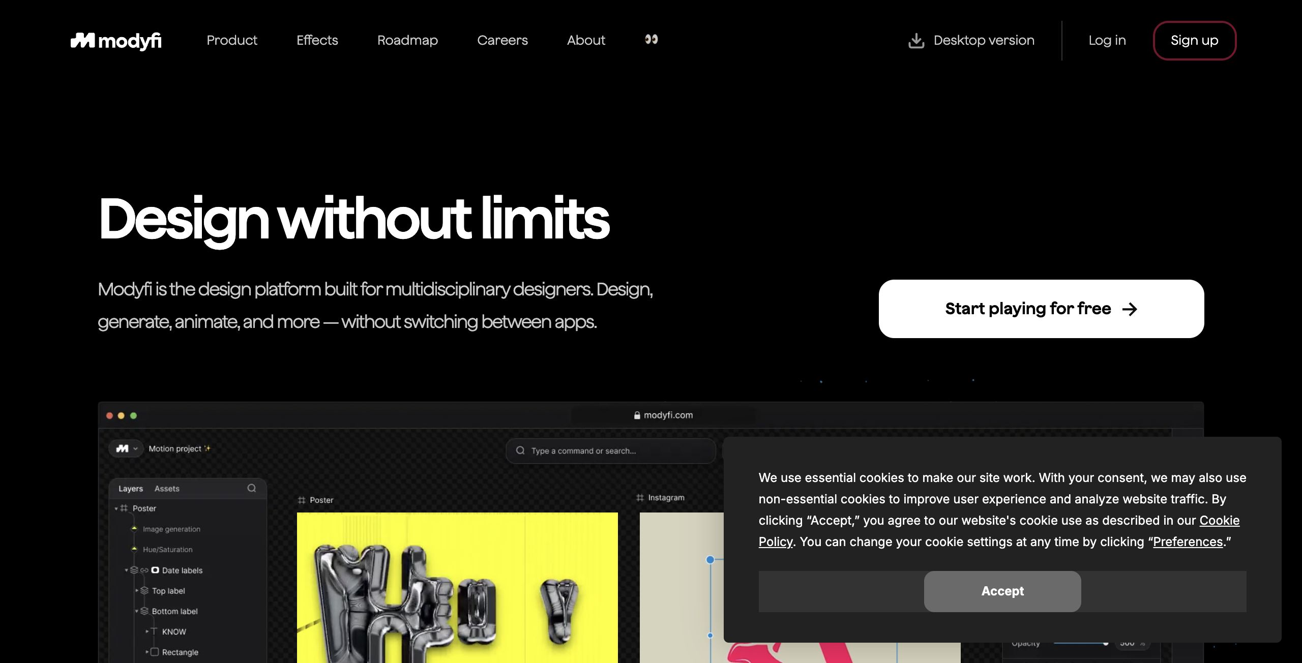This screenshot has width=1302, height=663.
Task: Click the modyfi logo in the navbar
Action: [x=116, y=41]
